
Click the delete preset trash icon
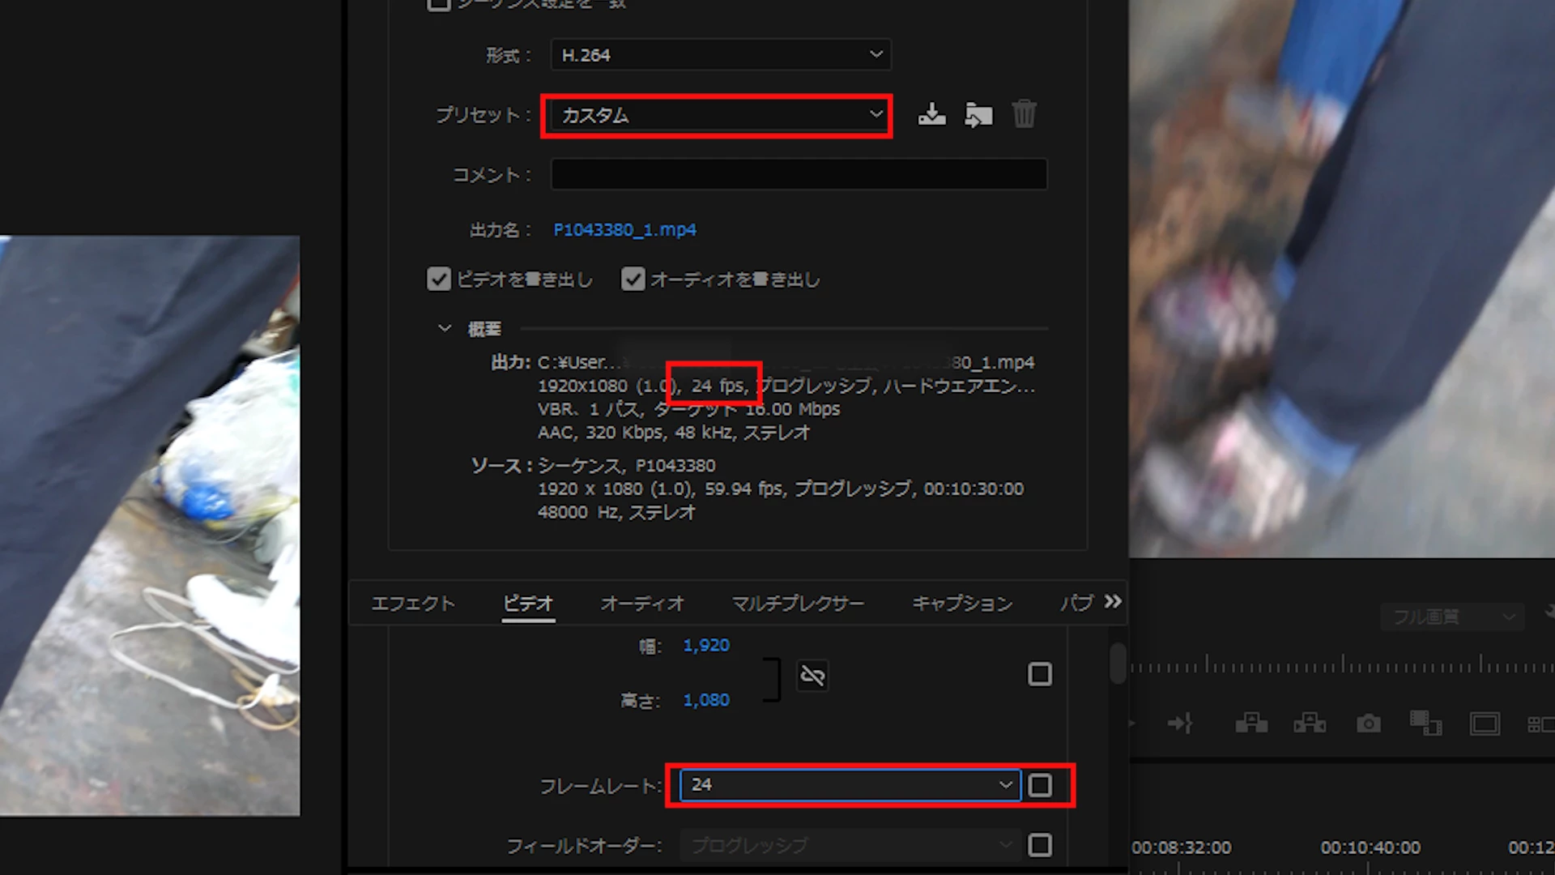[x=1024, y=114]
